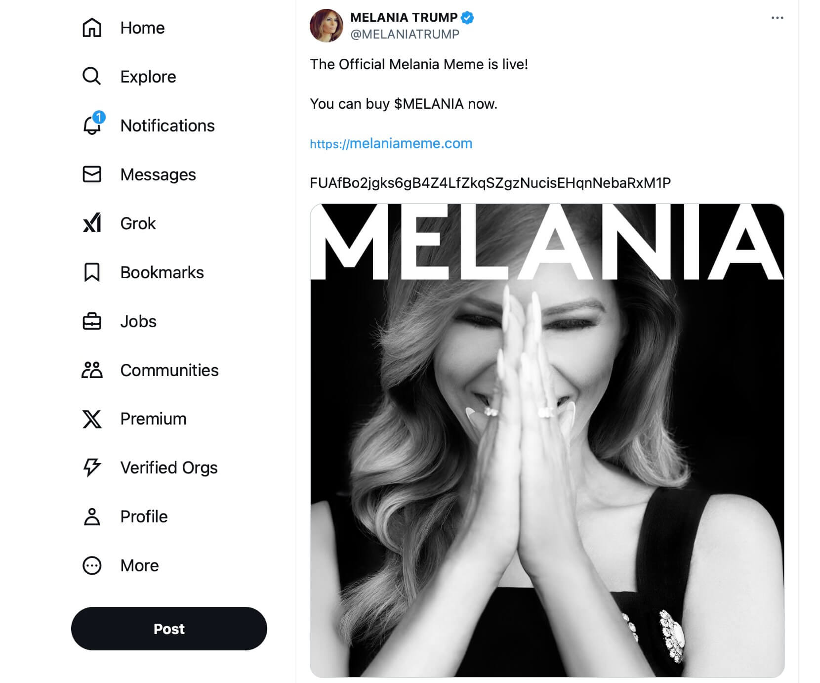Click the X Premium logo icon

coord(92,419)
